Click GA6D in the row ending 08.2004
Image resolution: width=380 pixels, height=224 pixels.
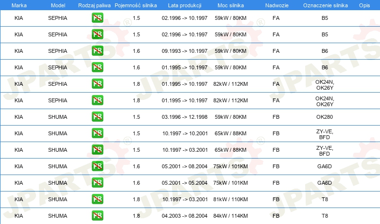click(325, 166)
